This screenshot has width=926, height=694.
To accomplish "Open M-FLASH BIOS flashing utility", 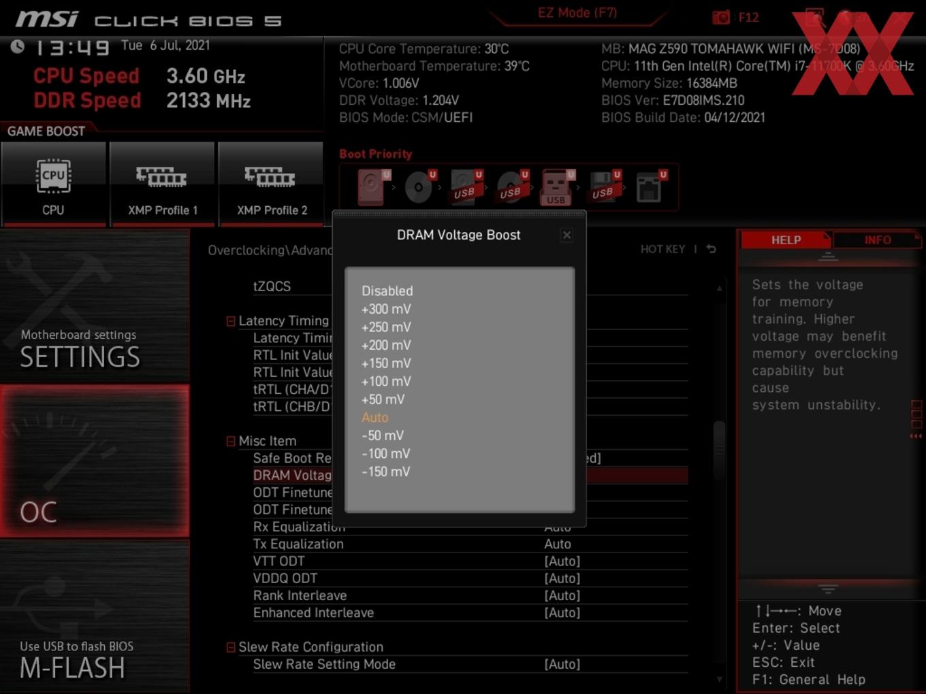I will [94, 616].
